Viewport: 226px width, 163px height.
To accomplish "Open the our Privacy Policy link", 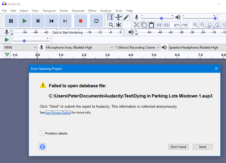I will click(58, 113).
